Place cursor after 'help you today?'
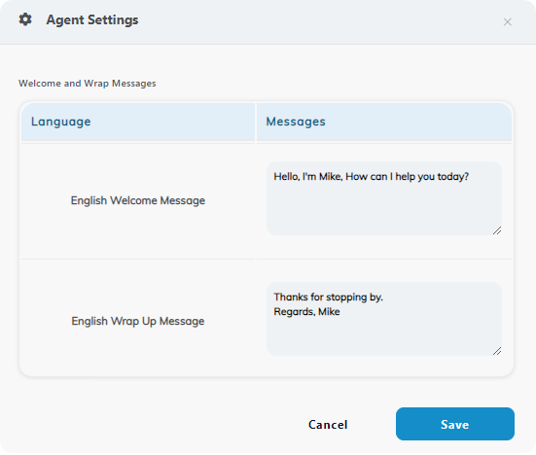 coord(470,176)
